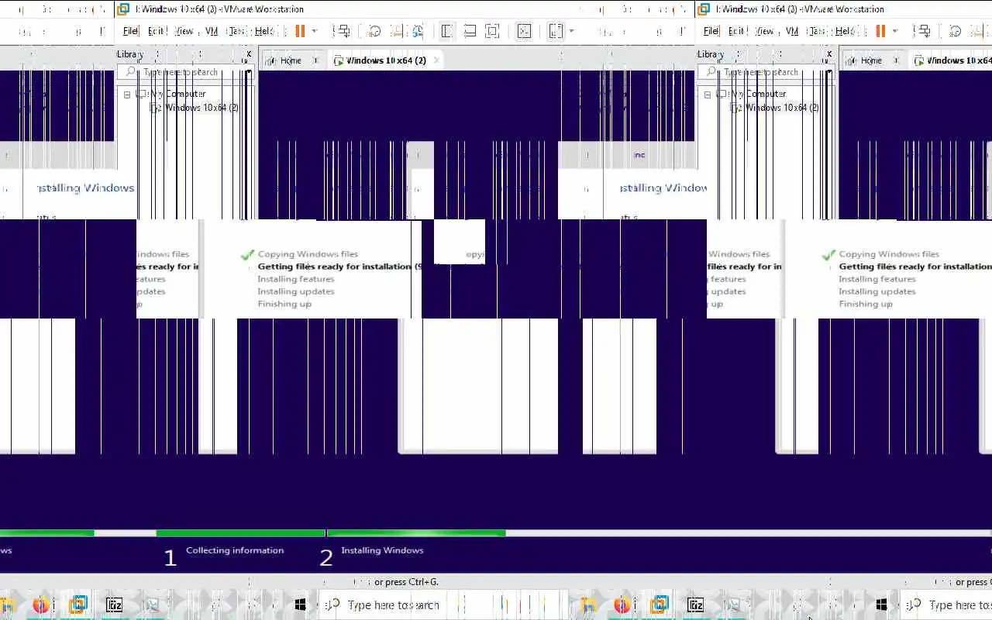Image resolution: width=992 pixels, height=620 pixels.
Task: Open the File menu in the middle VMware window
Action: tap(130, 31)
